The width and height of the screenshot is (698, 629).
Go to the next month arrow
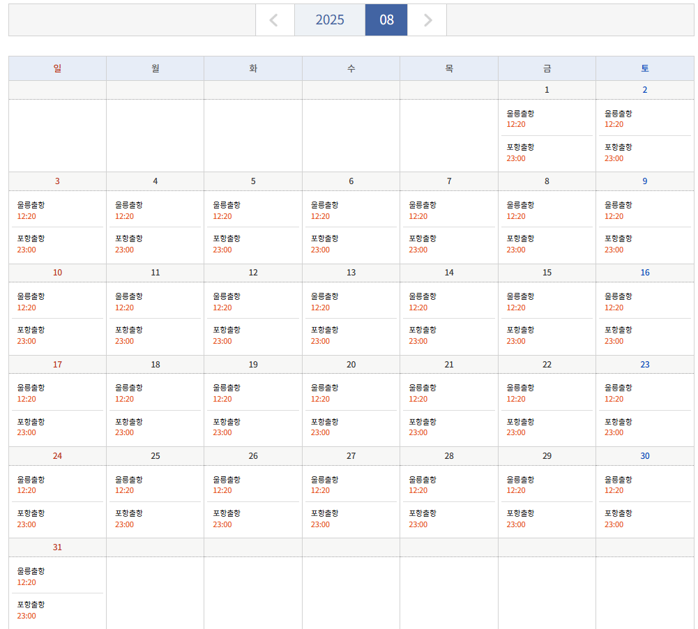pyautogui.click(x=427, y=20)
